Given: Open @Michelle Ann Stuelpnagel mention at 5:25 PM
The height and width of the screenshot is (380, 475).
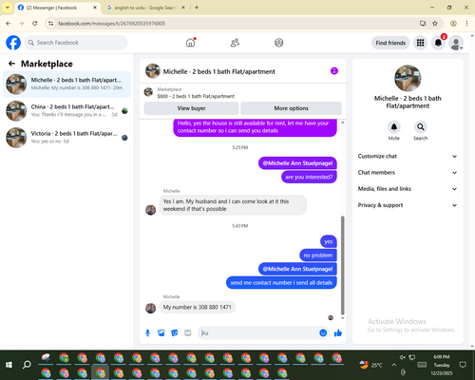Looking at the screenshot, I should (x=297, y=163).
